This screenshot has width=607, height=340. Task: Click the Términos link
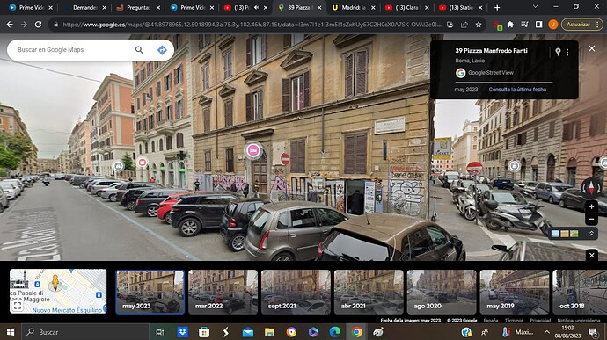pyautogui.click(x=514, y=321)
